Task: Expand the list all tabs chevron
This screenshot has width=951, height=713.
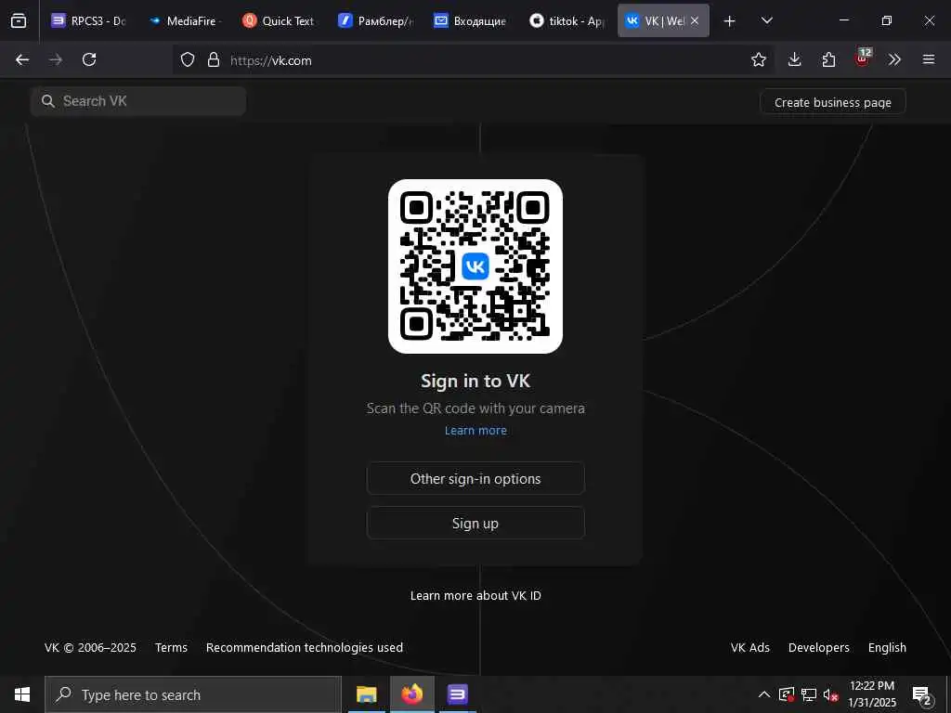Action: click(x=766, y=20)
